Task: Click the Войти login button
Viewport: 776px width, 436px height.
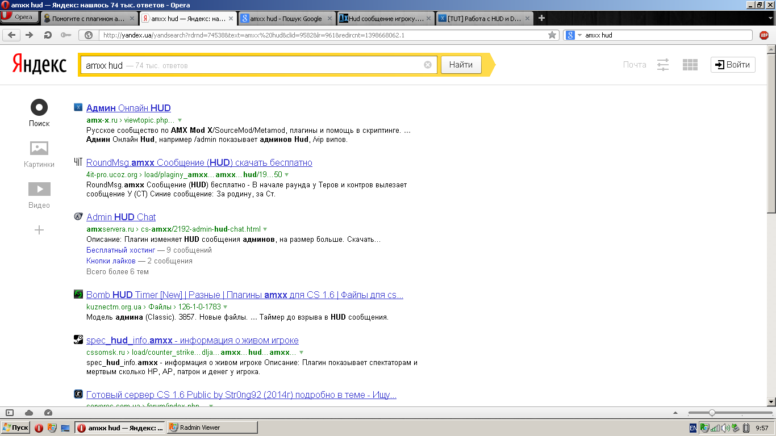Action: pyautogui.click(x=733, y=65)
